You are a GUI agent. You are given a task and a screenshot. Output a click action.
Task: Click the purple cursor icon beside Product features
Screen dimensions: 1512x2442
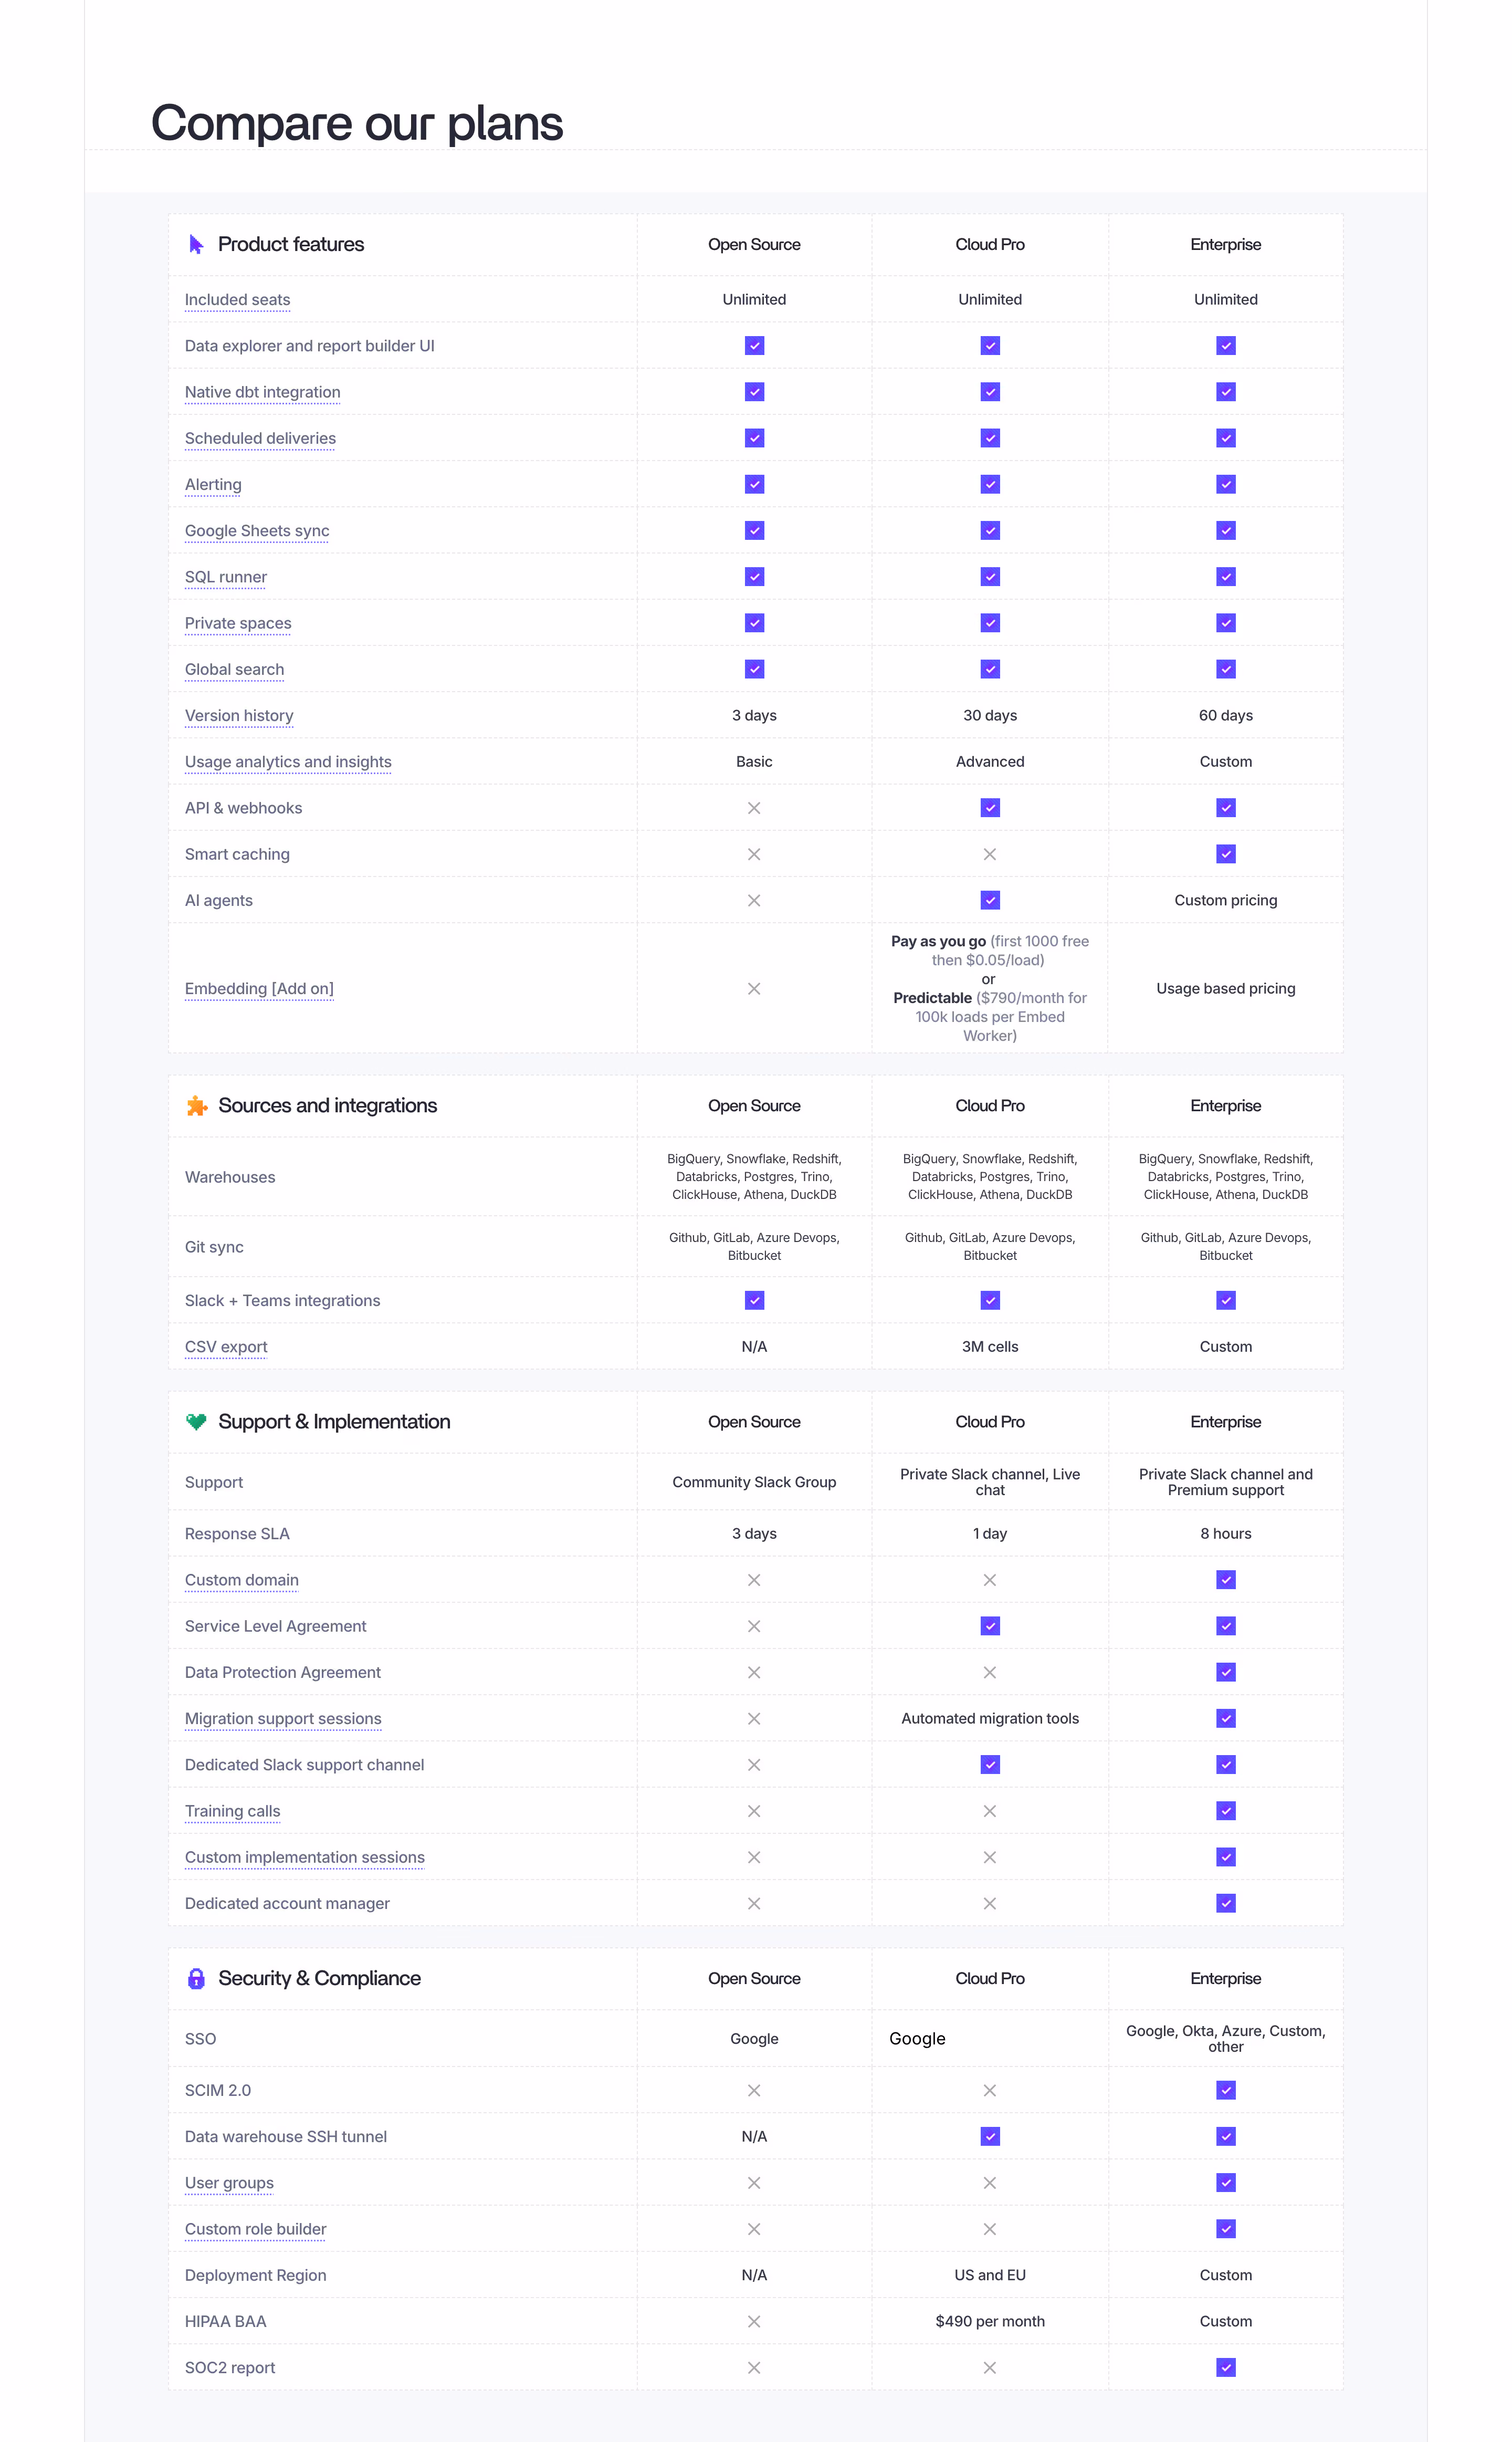[x=196, y=244]
